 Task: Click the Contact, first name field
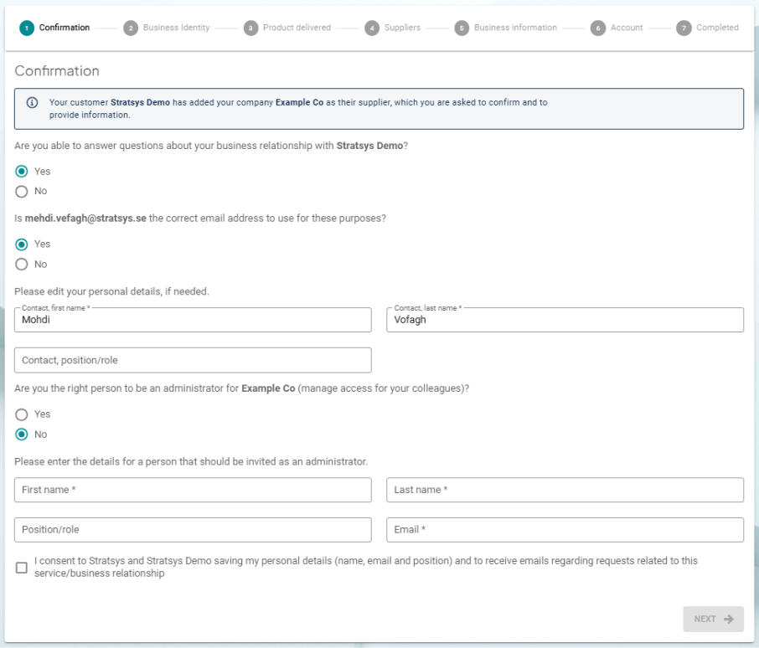193,320
